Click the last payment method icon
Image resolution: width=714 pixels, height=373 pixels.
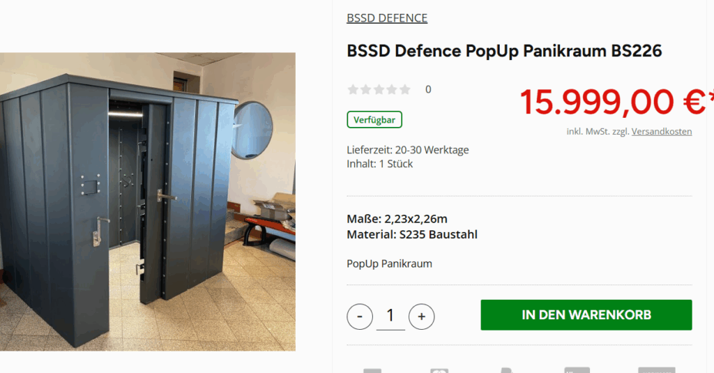[657, 370]
